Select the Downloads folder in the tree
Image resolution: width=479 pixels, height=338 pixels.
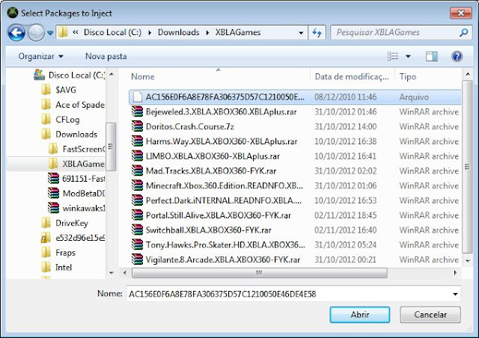coord(69,135)
